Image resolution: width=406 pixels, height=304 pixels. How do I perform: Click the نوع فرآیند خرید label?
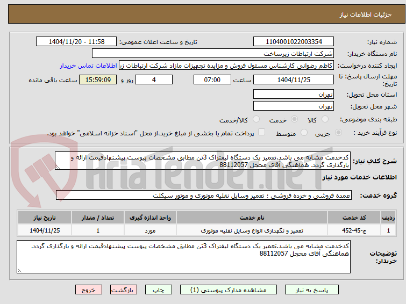coord(375,133)
